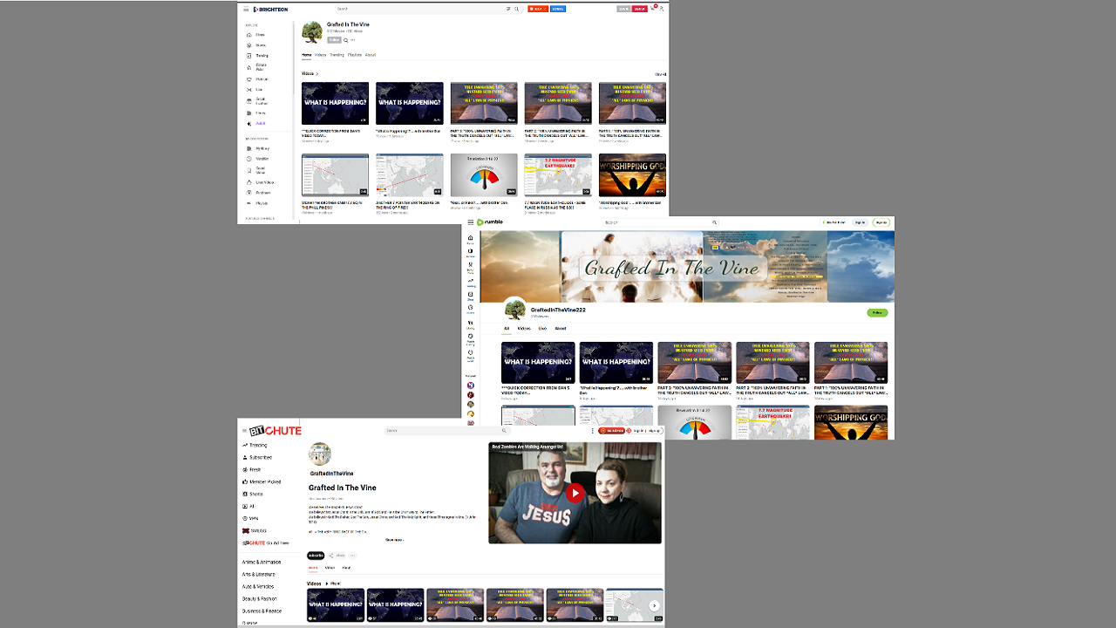Open the Revelation gauge thumbnail in Brighteon
This screenshot has width=1116, height=628.
(484, 174)
